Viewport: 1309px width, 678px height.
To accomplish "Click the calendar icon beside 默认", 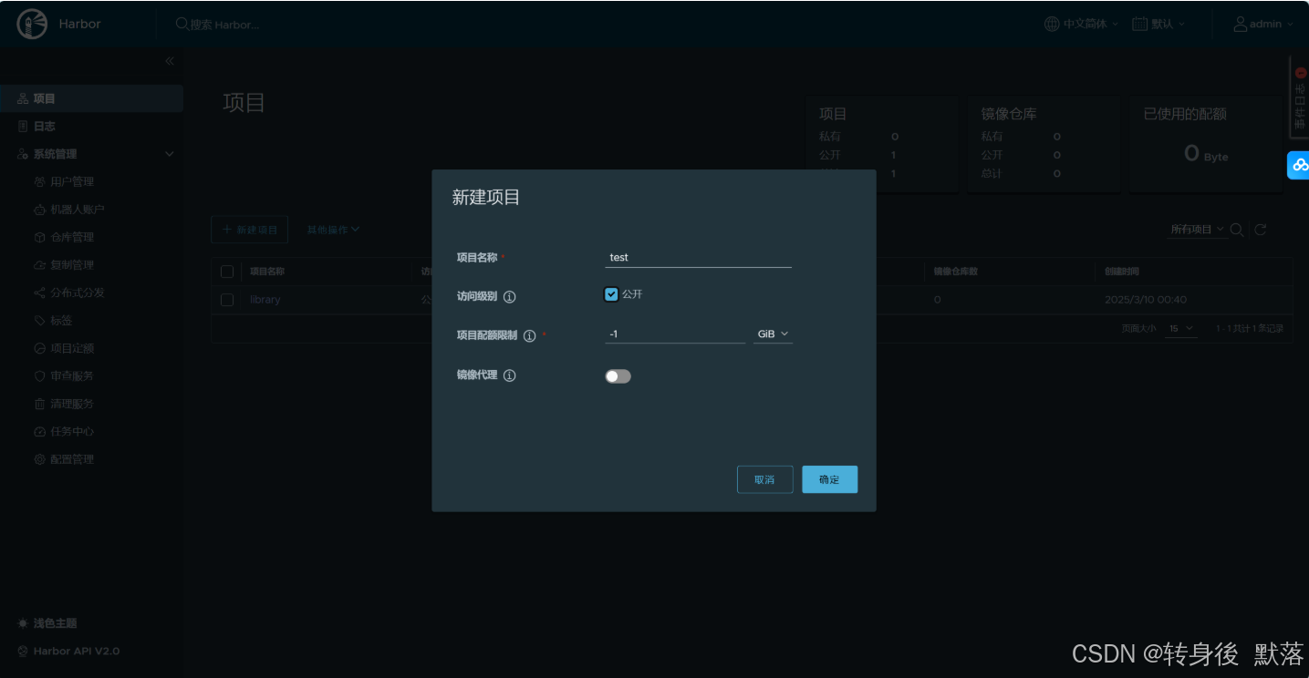I will [x=1139, y=24].
